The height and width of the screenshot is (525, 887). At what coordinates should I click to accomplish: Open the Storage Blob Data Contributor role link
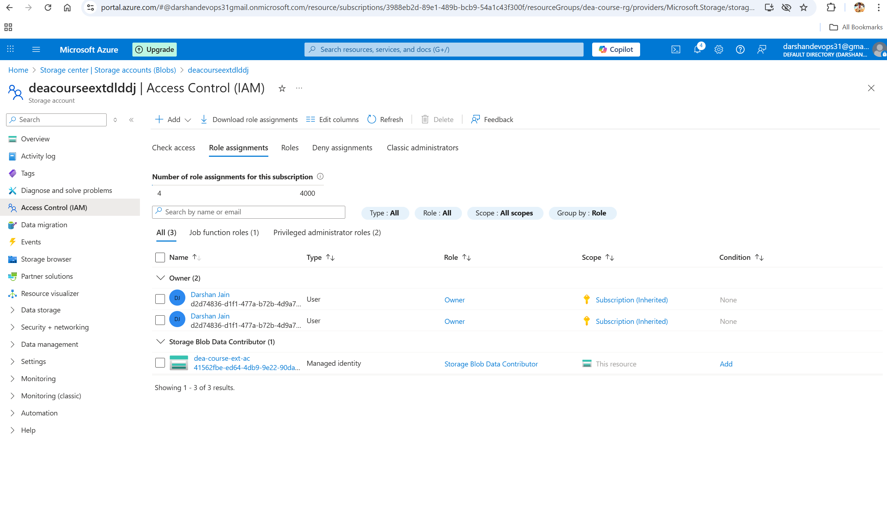[x=491, y=364]
